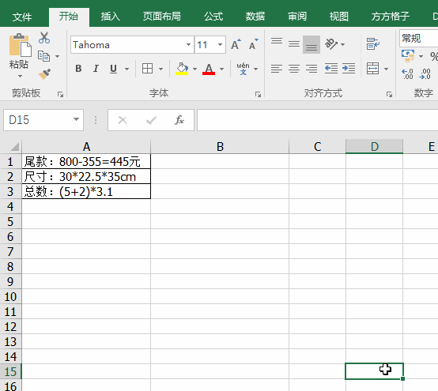Screen dimensions: 438x391
Task: Click the fx insert function icon
Action: tap(179, 120)
